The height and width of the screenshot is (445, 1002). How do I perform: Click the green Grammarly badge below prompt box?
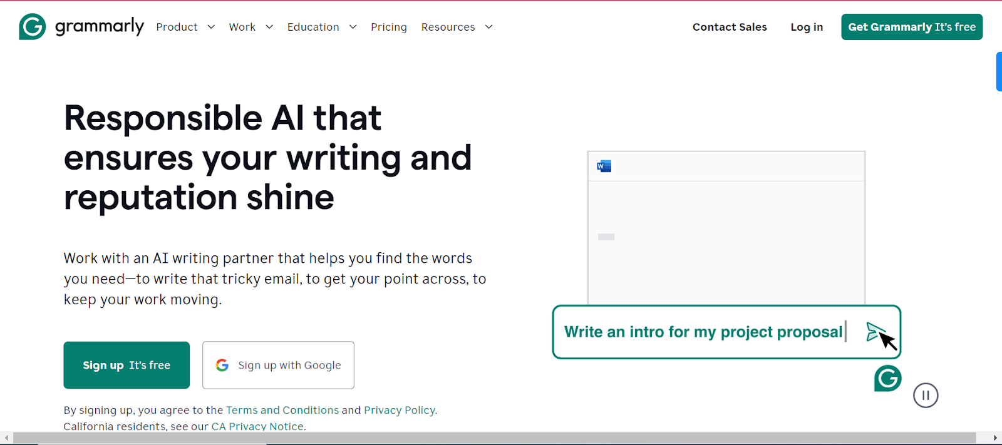pos(888,378)
